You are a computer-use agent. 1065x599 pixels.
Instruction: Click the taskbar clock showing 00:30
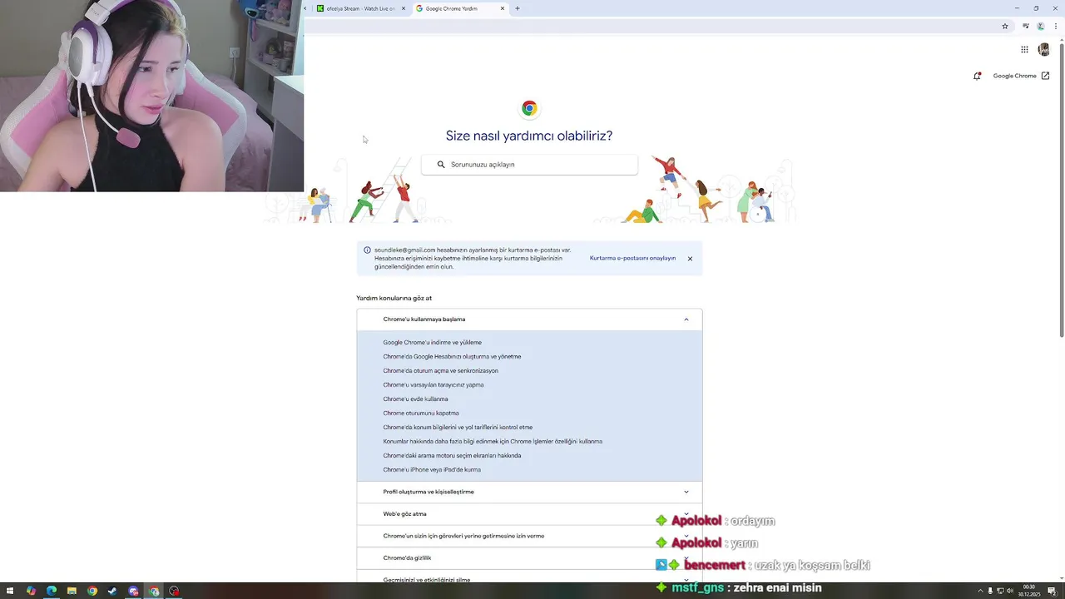click(x=1029, y=591)
